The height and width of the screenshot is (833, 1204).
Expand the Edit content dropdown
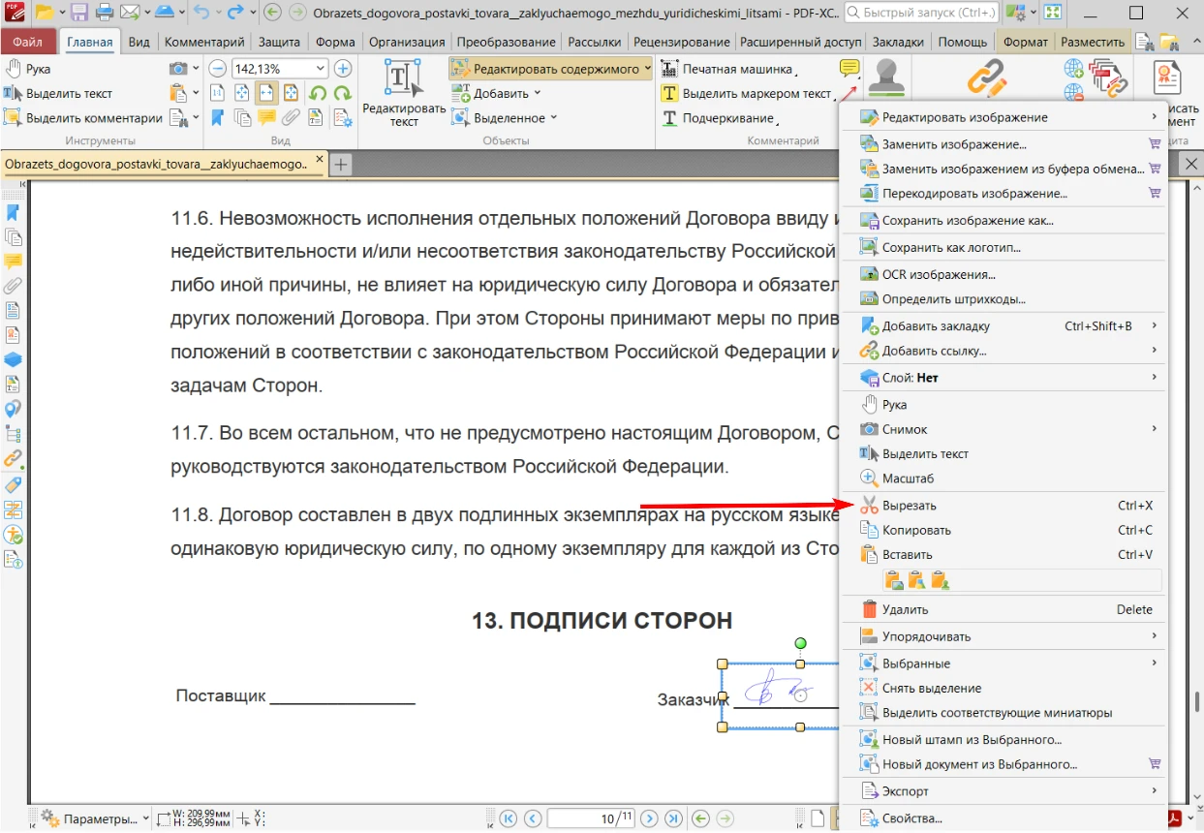[x=646, y=69]
